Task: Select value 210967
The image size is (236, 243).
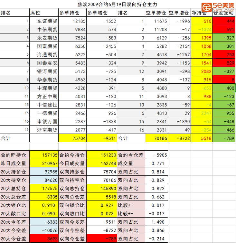Action: (x=44, y=163)
